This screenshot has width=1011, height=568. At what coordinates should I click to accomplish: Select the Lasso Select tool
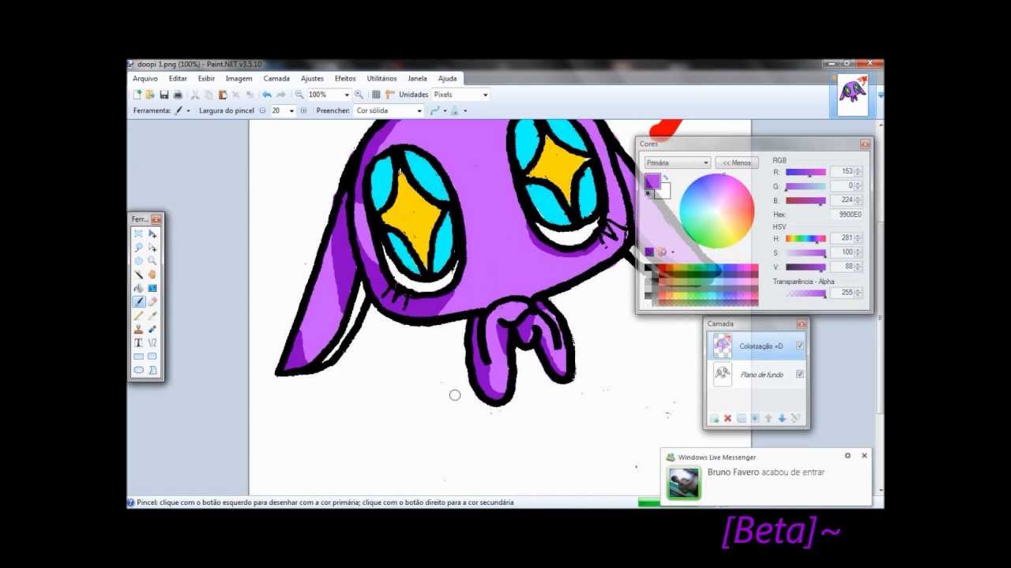[x=138, y=248]
